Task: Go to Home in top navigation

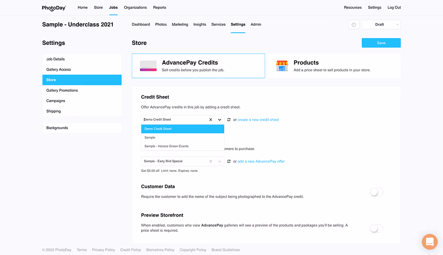Action: tap(83, 7)
